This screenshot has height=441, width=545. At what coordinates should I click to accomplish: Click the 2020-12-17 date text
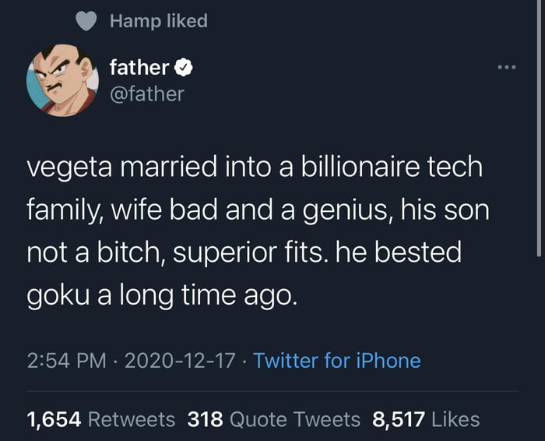tap(181, 361)
